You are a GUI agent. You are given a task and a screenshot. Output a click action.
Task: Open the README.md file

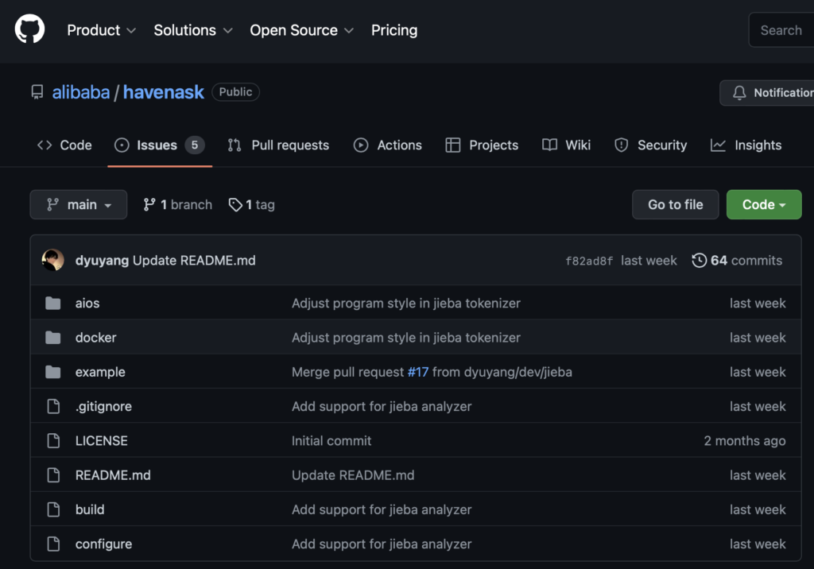(x=113, y=475)
